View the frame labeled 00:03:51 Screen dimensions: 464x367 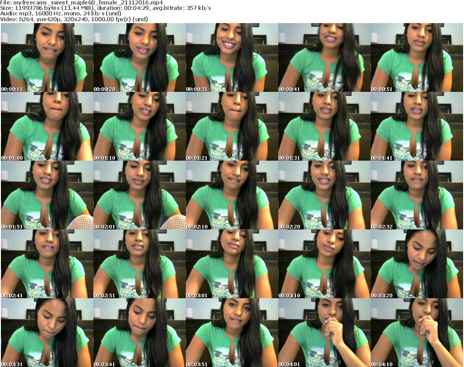tap(232, 333)
